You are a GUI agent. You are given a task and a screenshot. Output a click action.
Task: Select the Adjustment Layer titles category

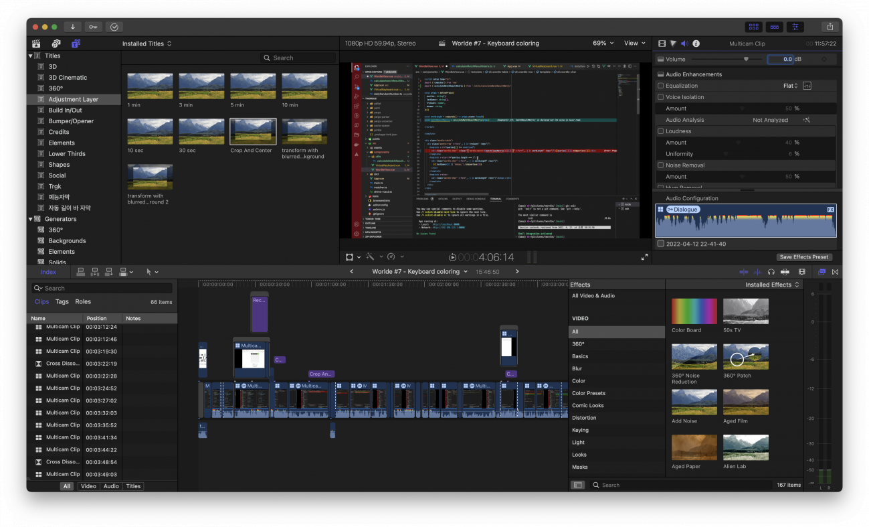74,99
